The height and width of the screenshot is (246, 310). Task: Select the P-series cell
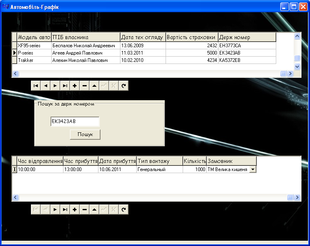[x=34, y=53]
